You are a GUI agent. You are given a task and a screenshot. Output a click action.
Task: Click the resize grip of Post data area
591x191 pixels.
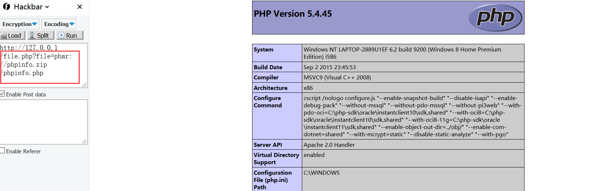(84, 141)
